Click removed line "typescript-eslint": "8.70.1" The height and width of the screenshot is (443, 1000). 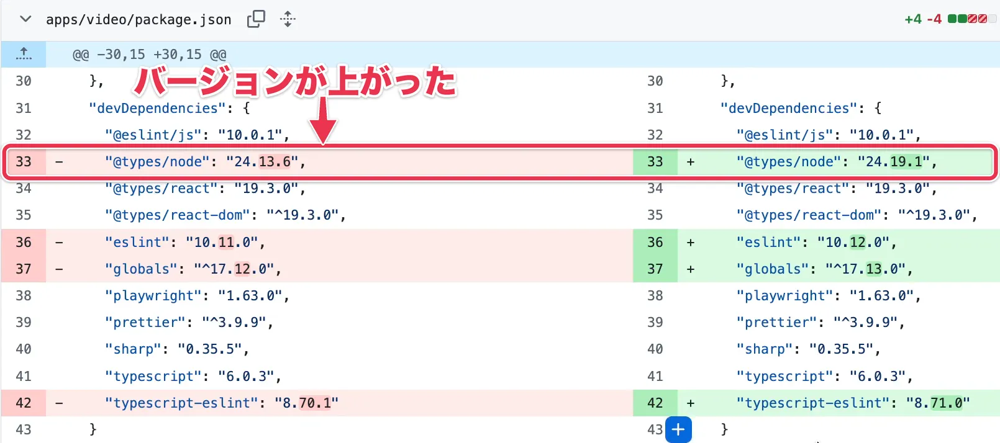(222, 403)
